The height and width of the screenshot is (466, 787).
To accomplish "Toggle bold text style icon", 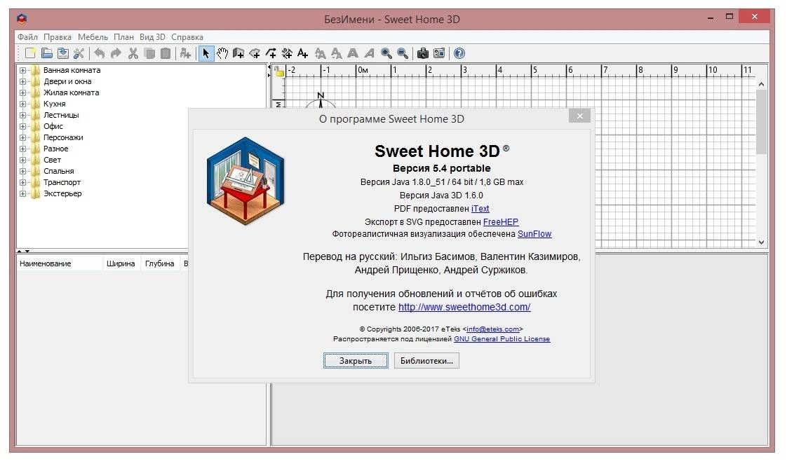I will click(353, 53).
